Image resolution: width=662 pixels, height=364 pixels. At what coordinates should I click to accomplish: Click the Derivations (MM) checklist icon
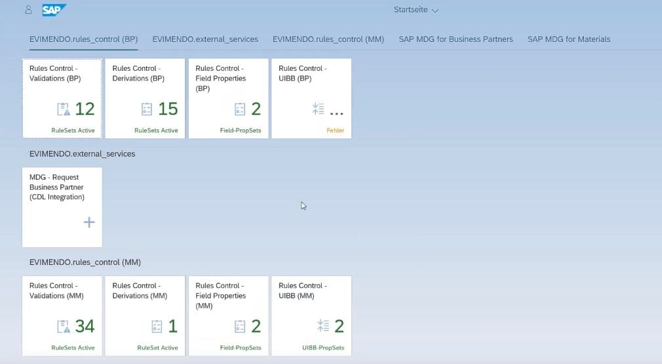[x=157, y=327]
